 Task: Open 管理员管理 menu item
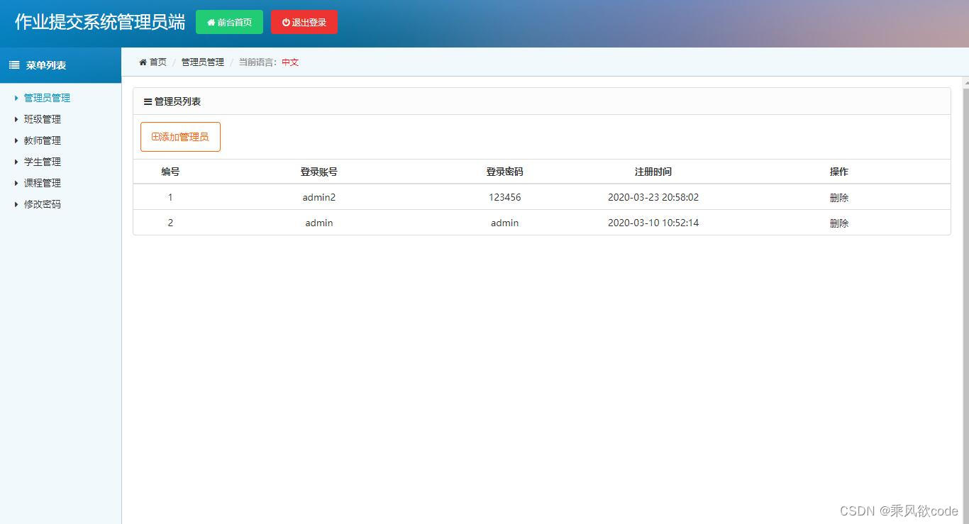point(47,98)
